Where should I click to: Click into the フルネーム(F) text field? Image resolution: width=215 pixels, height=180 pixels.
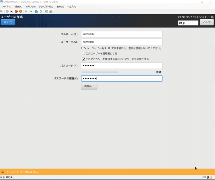(x=122, y=34)
